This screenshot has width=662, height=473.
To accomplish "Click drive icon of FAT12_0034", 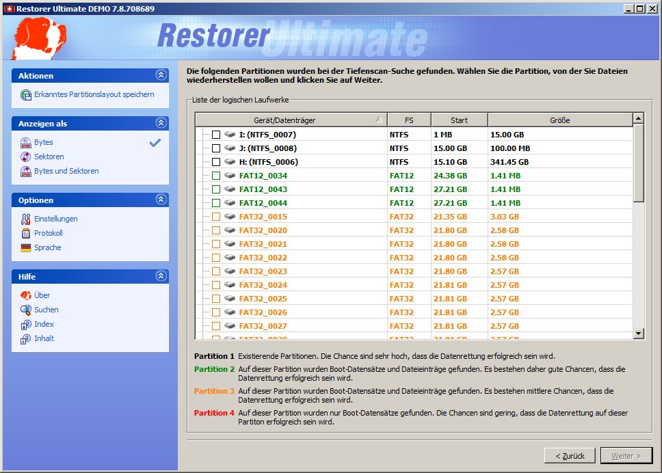I will 230,176.
